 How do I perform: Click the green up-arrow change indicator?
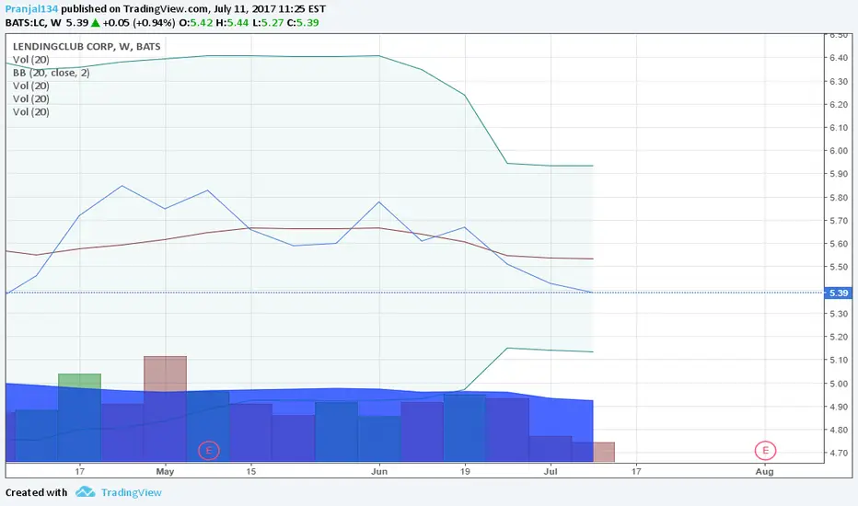pyautogui.click(x=95, y=22)
